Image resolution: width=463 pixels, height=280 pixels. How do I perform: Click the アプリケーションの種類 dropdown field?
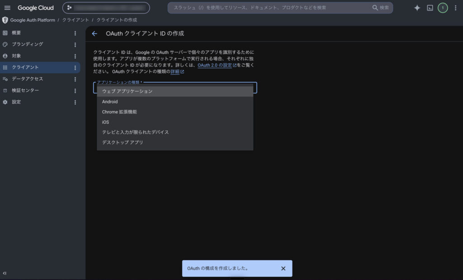click(x=175, y=88)
